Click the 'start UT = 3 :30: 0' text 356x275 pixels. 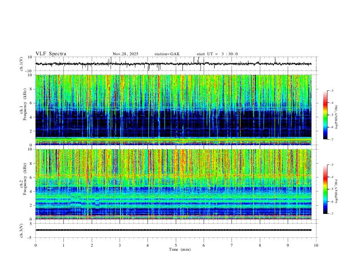(x=217, y=54)
